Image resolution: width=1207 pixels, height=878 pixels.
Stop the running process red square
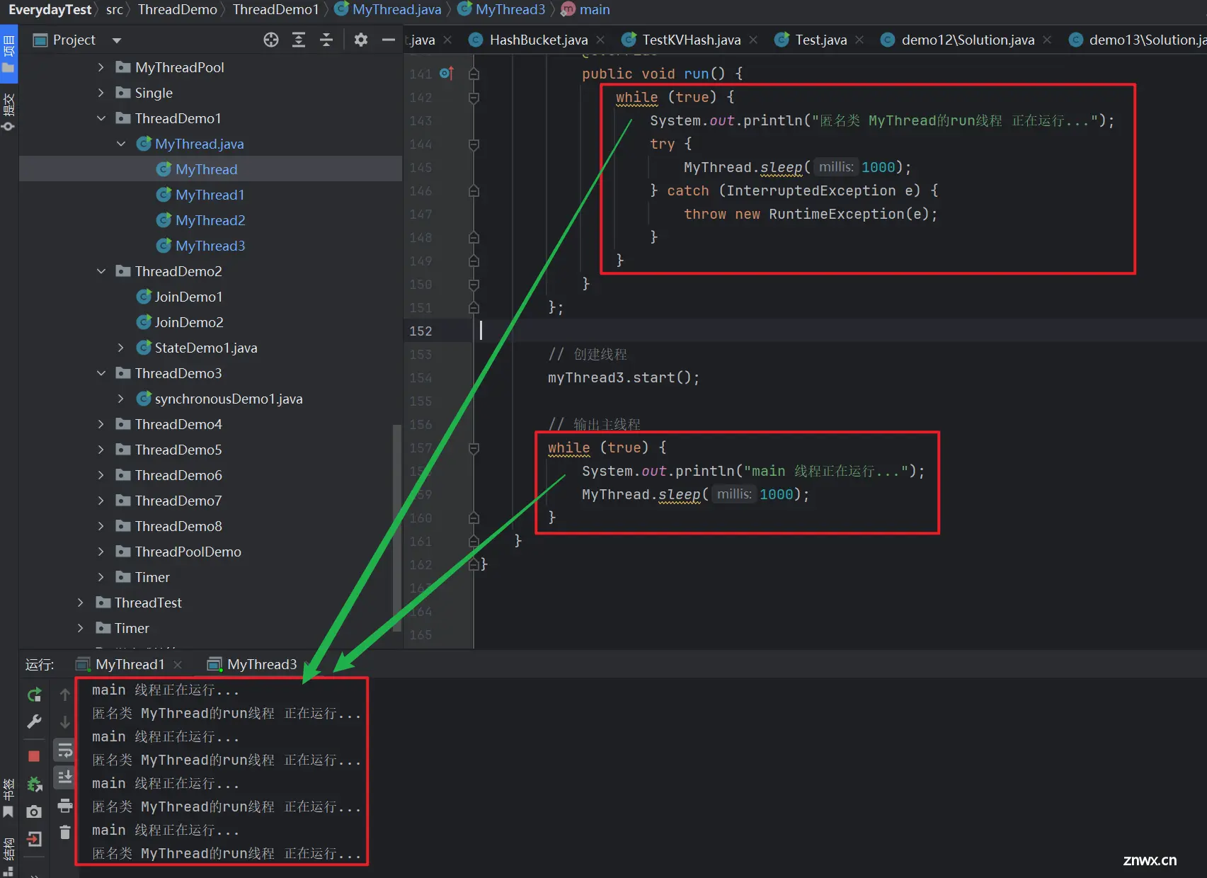[x=34, y=756]
